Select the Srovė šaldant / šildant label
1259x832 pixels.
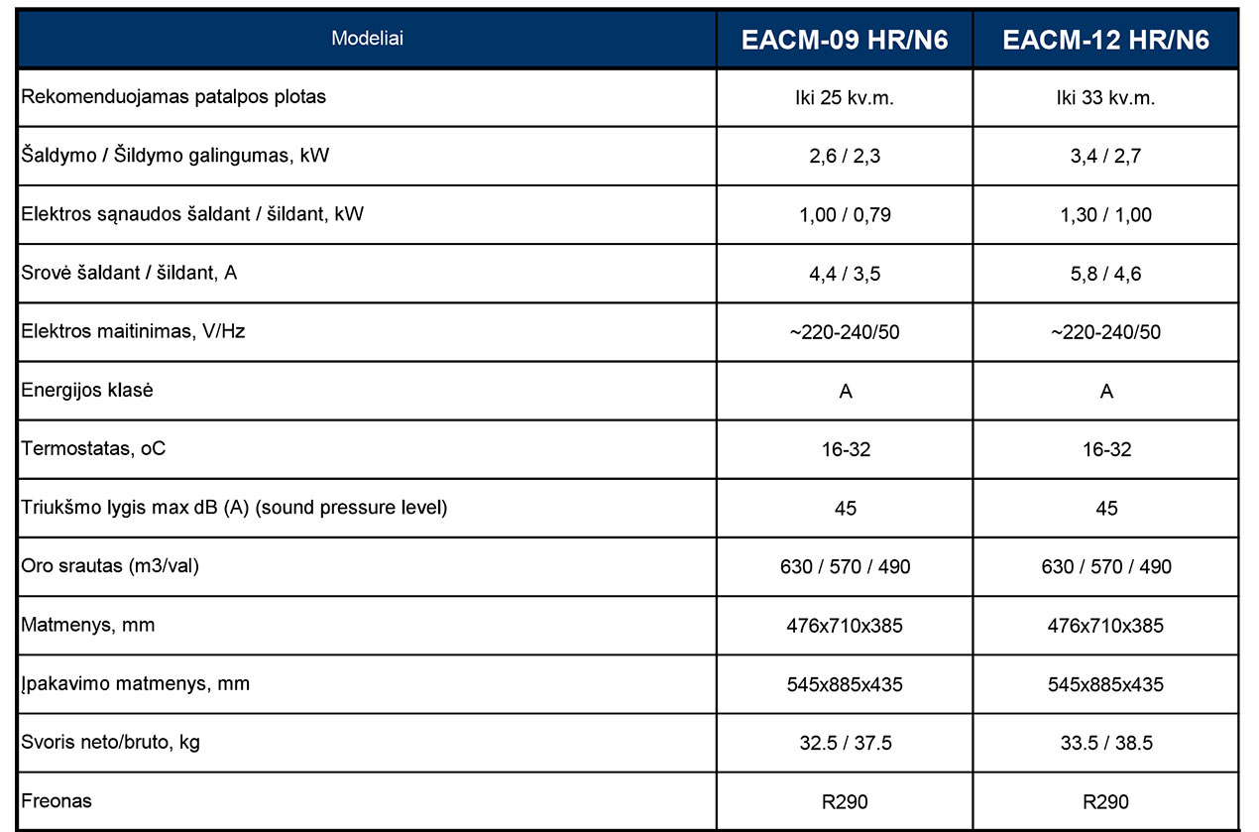pos(129,273)
